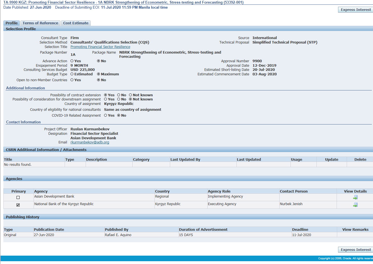Click the TA-9900 KGZ page title
This screenshot has height=264, width=373.
click(x=123, y=2)
